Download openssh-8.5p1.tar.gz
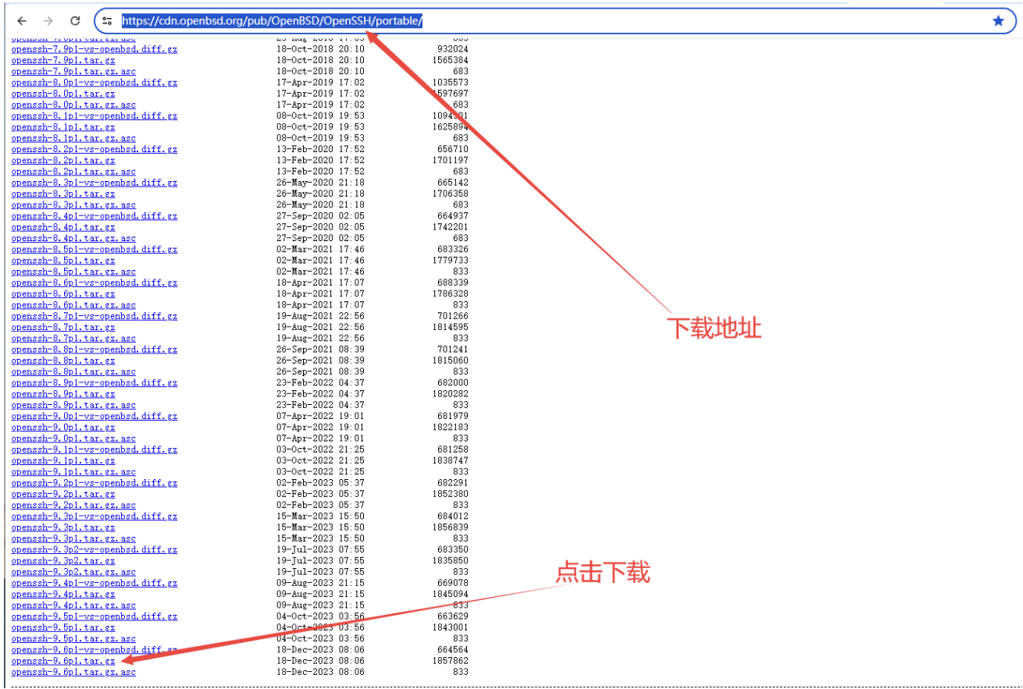The height and width of the screenshot is (689, 1023). click(x=63, y=261)
